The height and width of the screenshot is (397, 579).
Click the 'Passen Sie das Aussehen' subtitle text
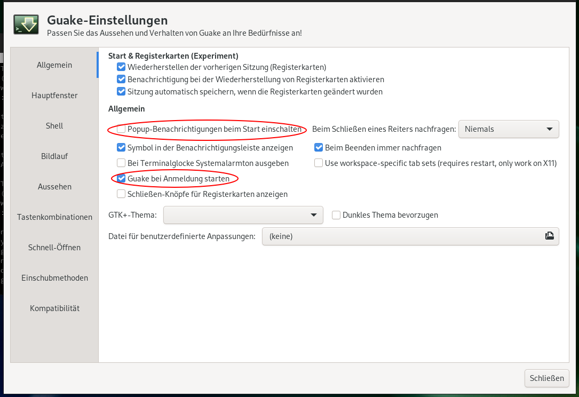(x=175, y=33)
